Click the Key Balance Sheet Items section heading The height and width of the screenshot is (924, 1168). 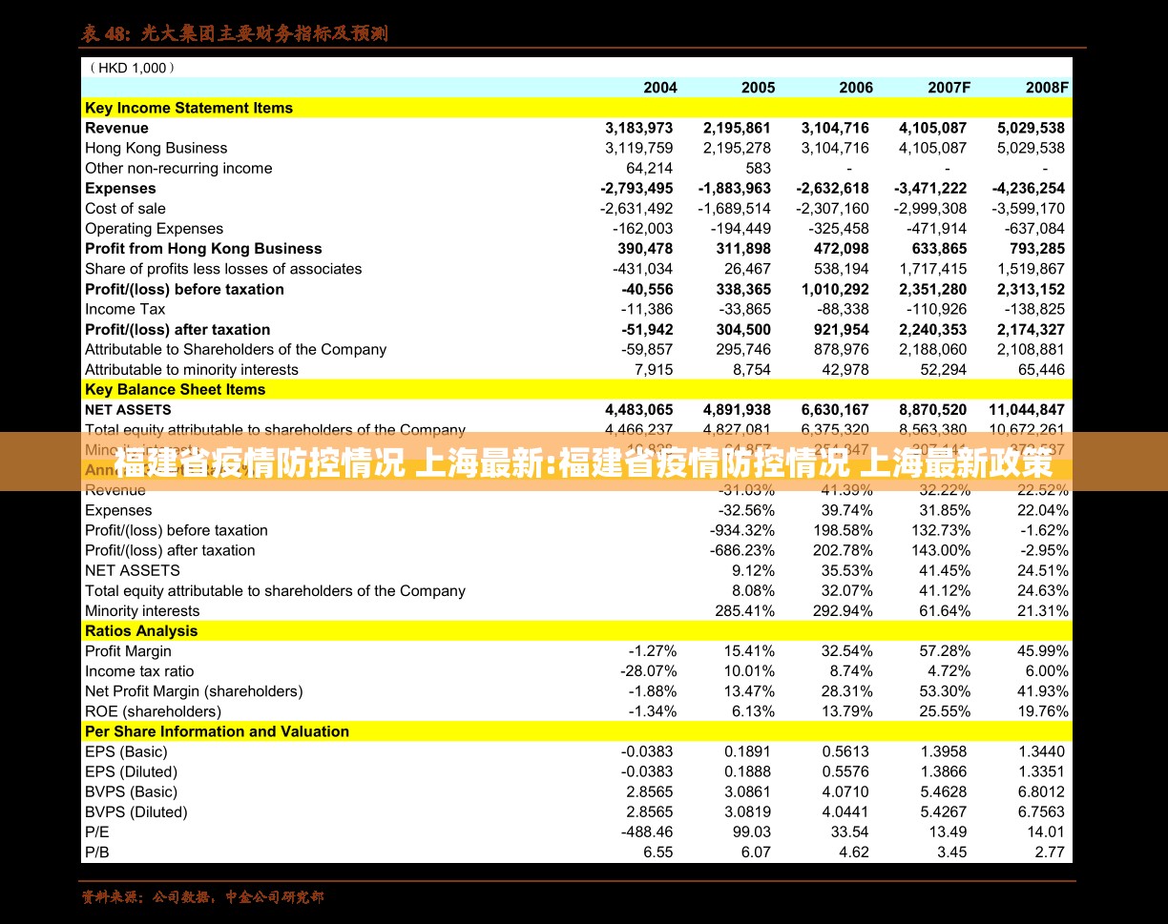pyautogui.click(x=176, y=389)
